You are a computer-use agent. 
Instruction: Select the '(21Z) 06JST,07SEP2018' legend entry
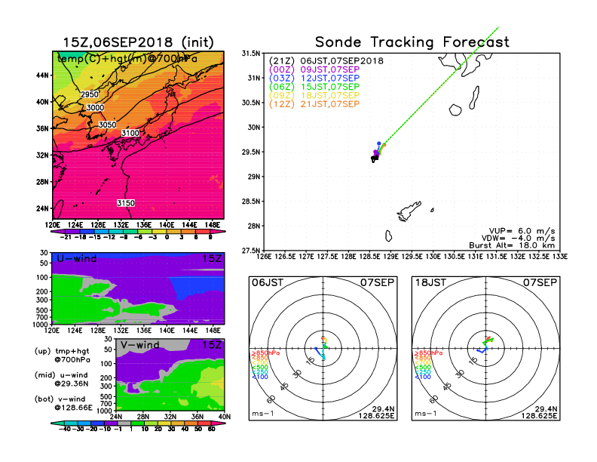pyautogui.click(x=326, y=61)
